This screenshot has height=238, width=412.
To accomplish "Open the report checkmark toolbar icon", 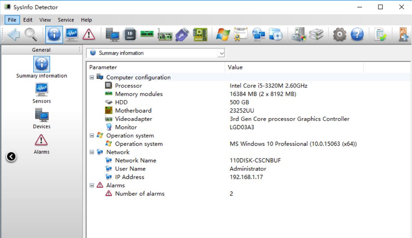I will 380,34.
